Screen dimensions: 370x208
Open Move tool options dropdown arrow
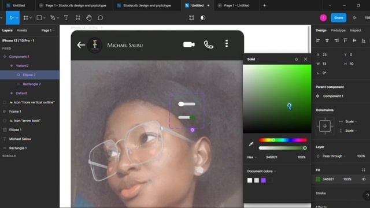click(17, 18)
